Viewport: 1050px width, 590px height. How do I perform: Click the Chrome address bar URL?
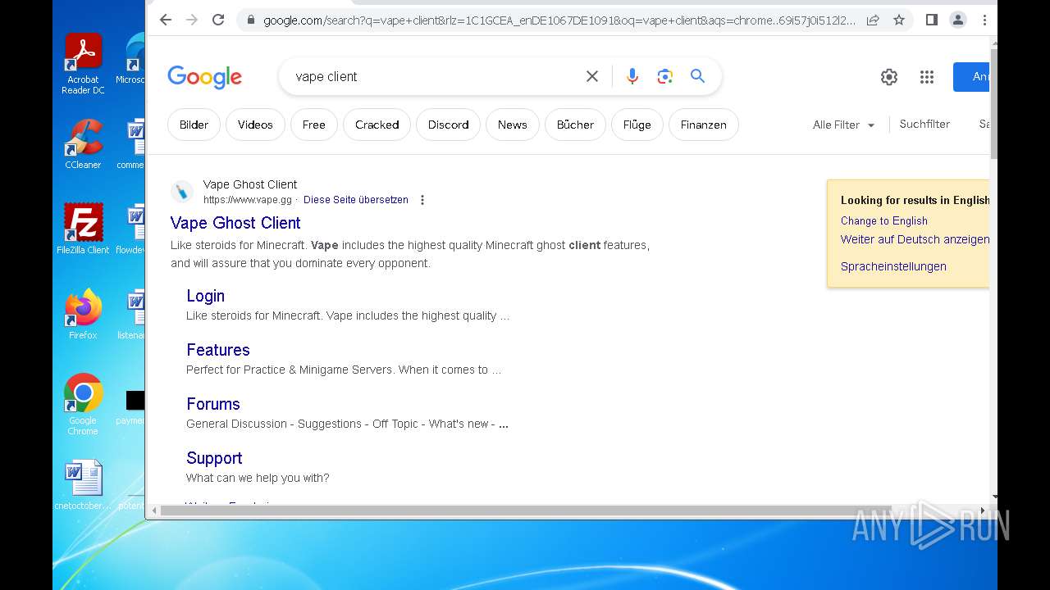tap(559, 20)
